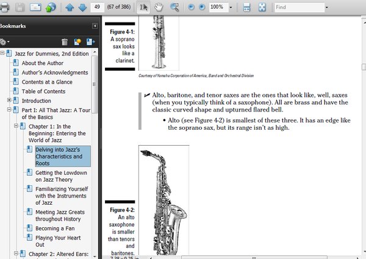Screen dimensions: 366x259
Task: Go to next page with down arrow
Action: pos(82,7)
